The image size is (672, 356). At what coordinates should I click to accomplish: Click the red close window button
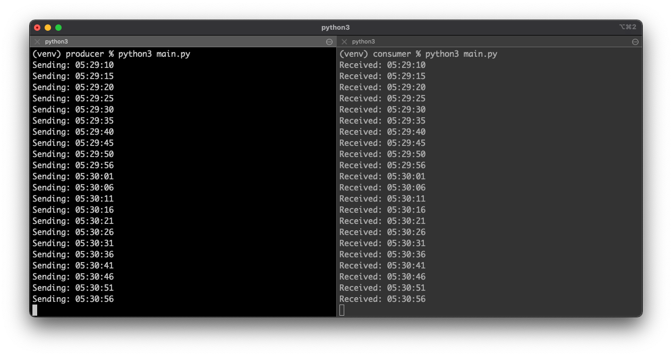coord(37,28)
